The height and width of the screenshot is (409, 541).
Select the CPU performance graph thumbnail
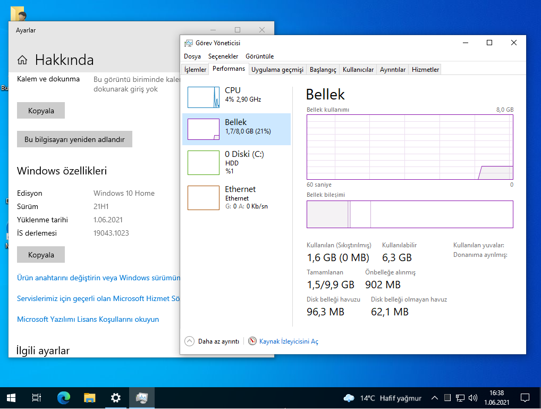tap(204, 97)
